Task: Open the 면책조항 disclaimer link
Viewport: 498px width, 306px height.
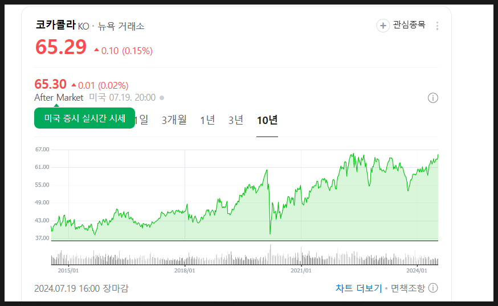Action: pos(407,288)
